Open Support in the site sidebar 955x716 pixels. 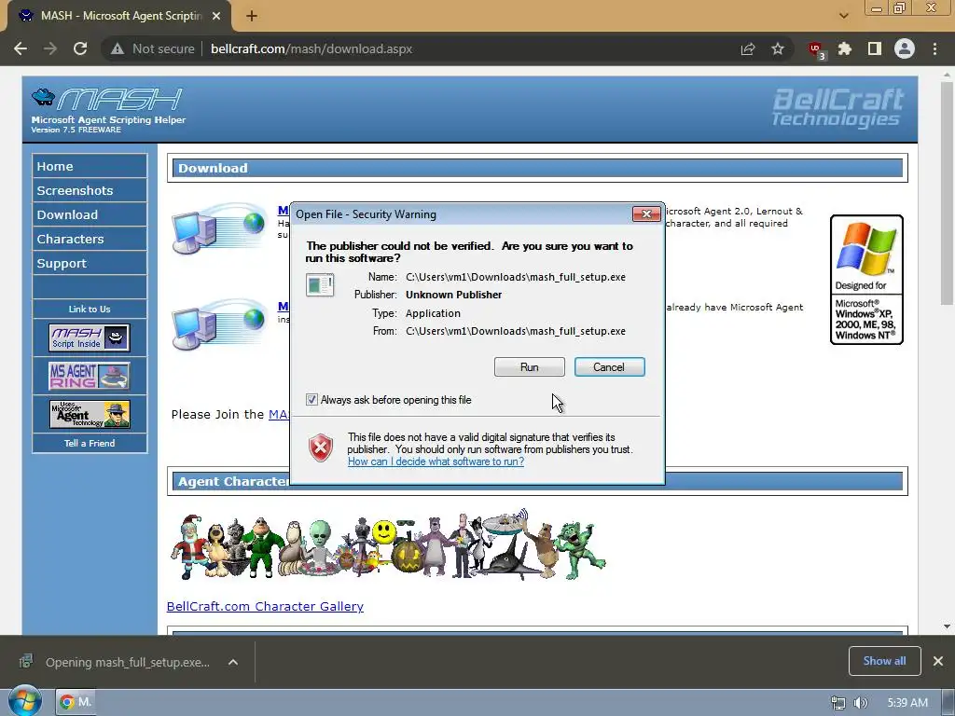click(90, 264)
